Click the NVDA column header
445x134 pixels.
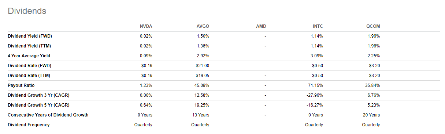point(146,26)
